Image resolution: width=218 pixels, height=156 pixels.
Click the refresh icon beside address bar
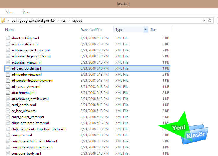(210, 21)
